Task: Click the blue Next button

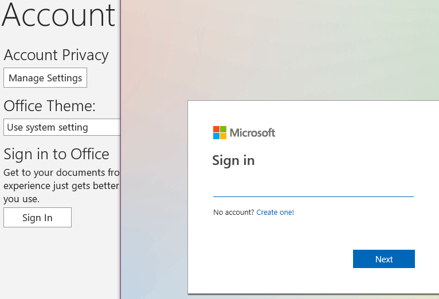Action: click(384, 259)
